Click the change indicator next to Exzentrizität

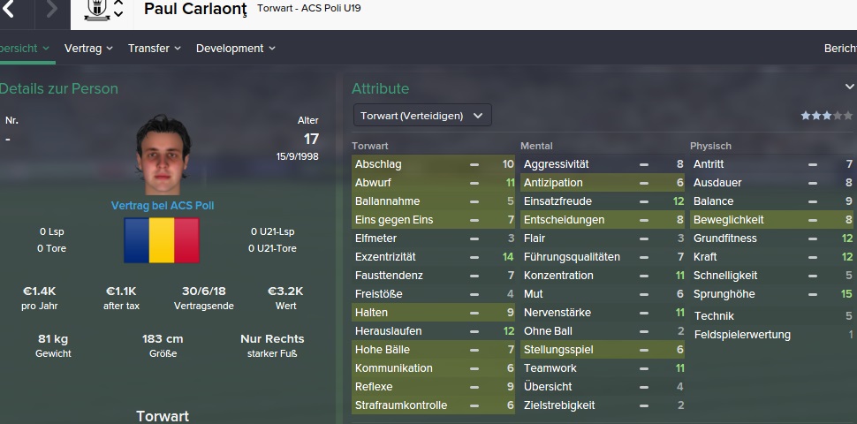[x=474, y=257]
